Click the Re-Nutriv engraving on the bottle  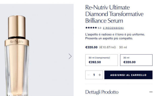[17, 42]
